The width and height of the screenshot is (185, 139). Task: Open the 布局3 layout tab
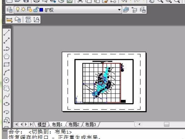pos(90,125)
